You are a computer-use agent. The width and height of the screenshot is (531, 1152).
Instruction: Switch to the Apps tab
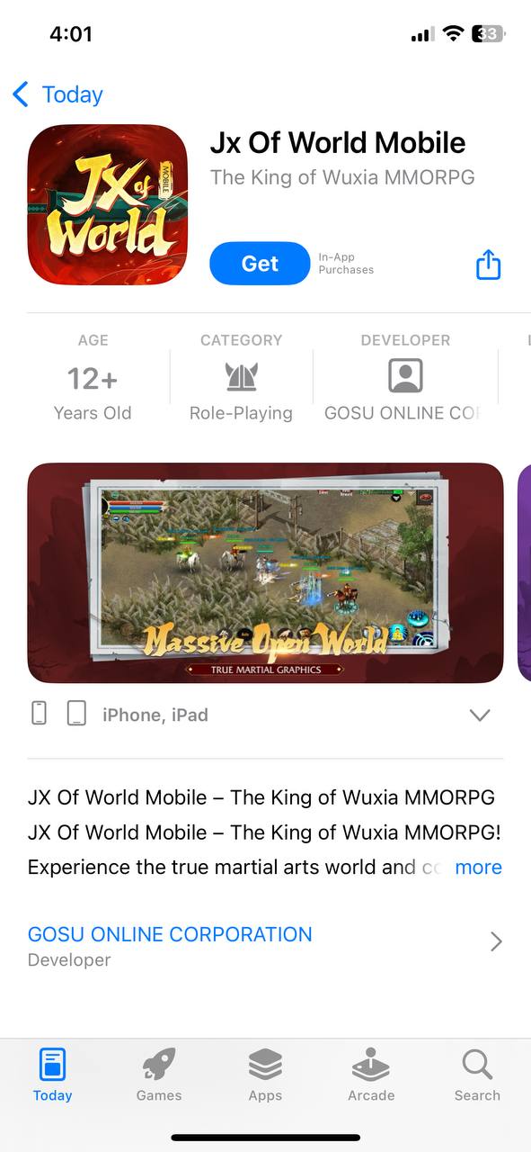[265, 1075]
